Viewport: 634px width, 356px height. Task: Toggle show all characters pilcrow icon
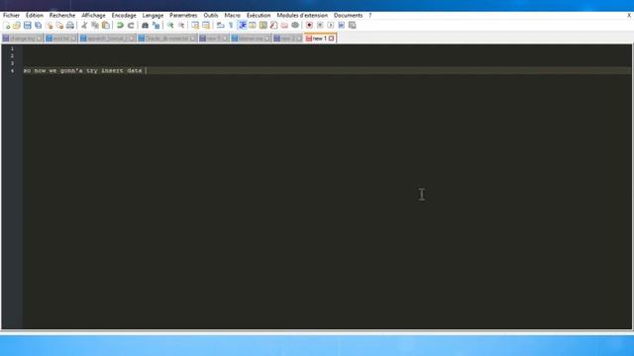pos(231,26)
